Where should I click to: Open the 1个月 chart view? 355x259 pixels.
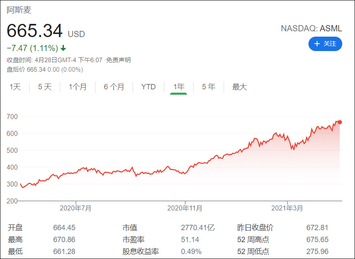(77, 87)
